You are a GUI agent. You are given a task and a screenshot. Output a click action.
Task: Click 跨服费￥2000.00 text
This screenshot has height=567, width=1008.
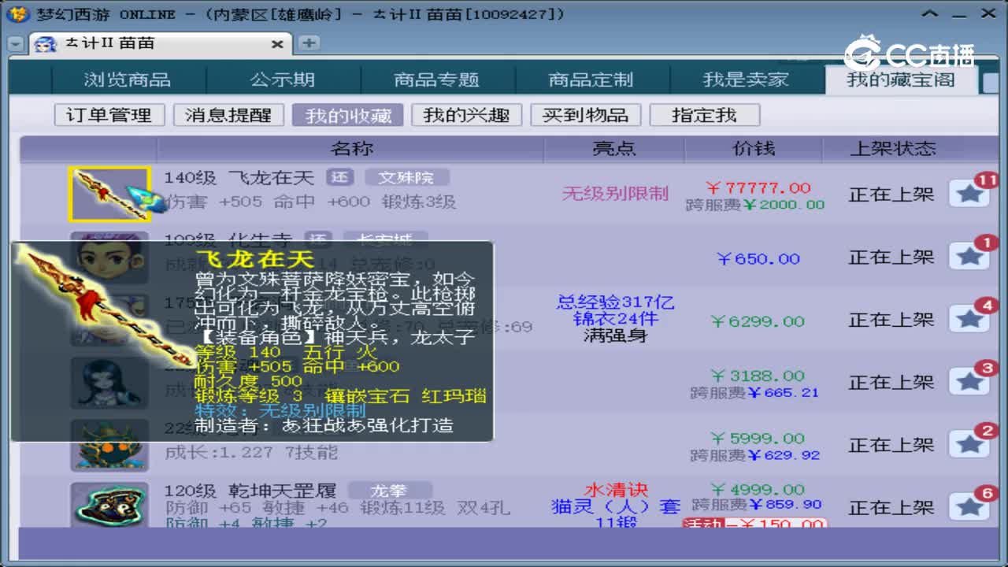tap(755, 205)
